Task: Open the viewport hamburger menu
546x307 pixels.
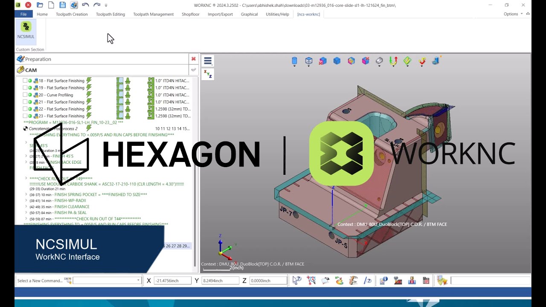Action: [x=208, y=61]
